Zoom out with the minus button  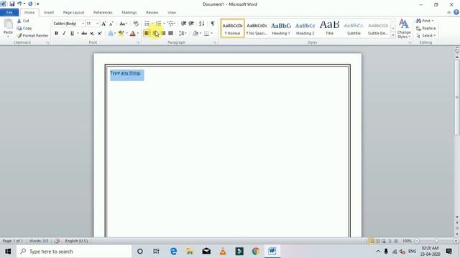pos(417,241)
